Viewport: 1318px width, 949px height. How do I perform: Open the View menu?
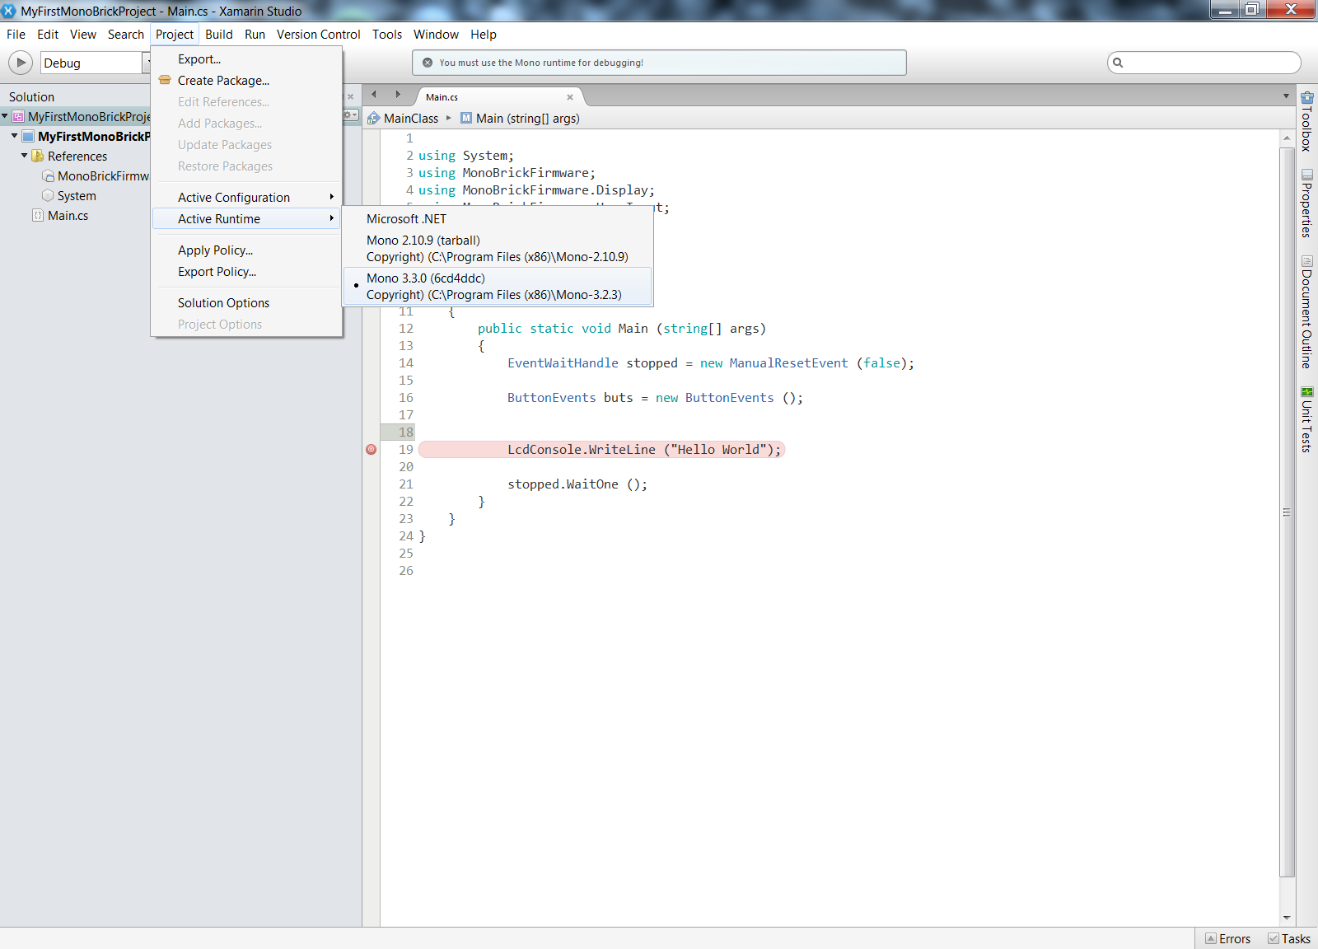pos(83,35)
